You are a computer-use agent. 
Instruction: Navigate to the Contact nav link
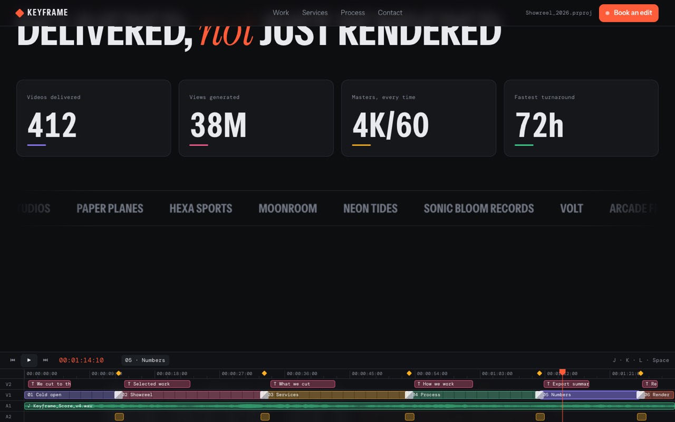(x=390, y=13)
